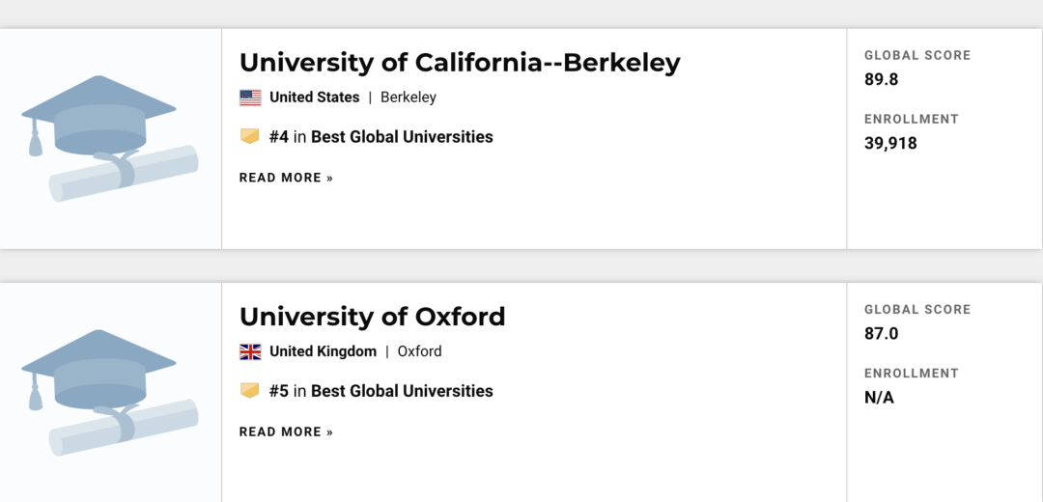The width and height of the screenshot is (1043, 502).
Task: Click Read More under Oxford listing
Action: 286,432
